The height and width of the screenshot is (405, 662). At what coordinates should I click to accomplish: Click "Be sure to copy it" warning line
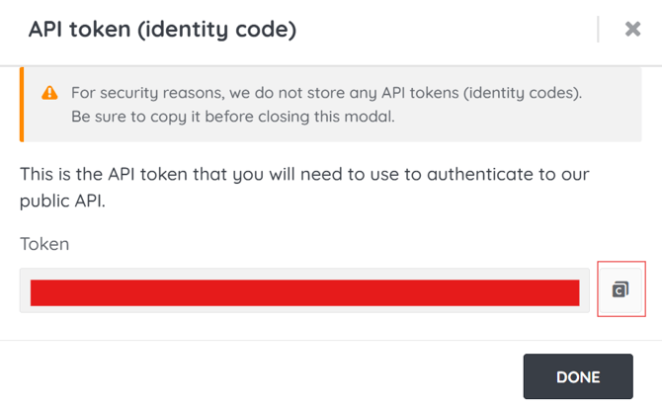click(x=233, y=117)
